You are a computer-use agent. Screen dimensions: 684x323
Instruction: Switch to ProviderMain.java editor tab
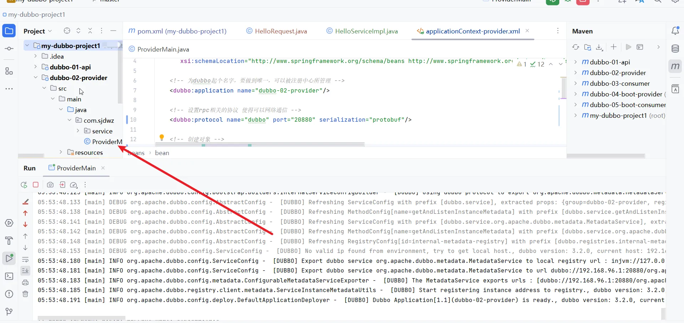click(x=159, y=49)
